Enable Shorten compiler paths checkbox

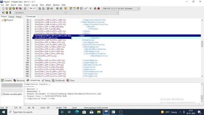tap(2, 94)
